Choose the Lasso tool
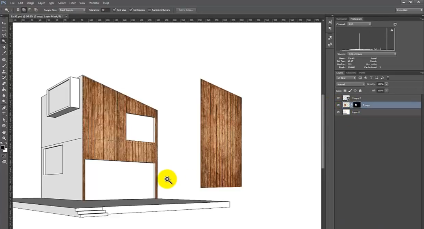 click(x=4, y=35)
